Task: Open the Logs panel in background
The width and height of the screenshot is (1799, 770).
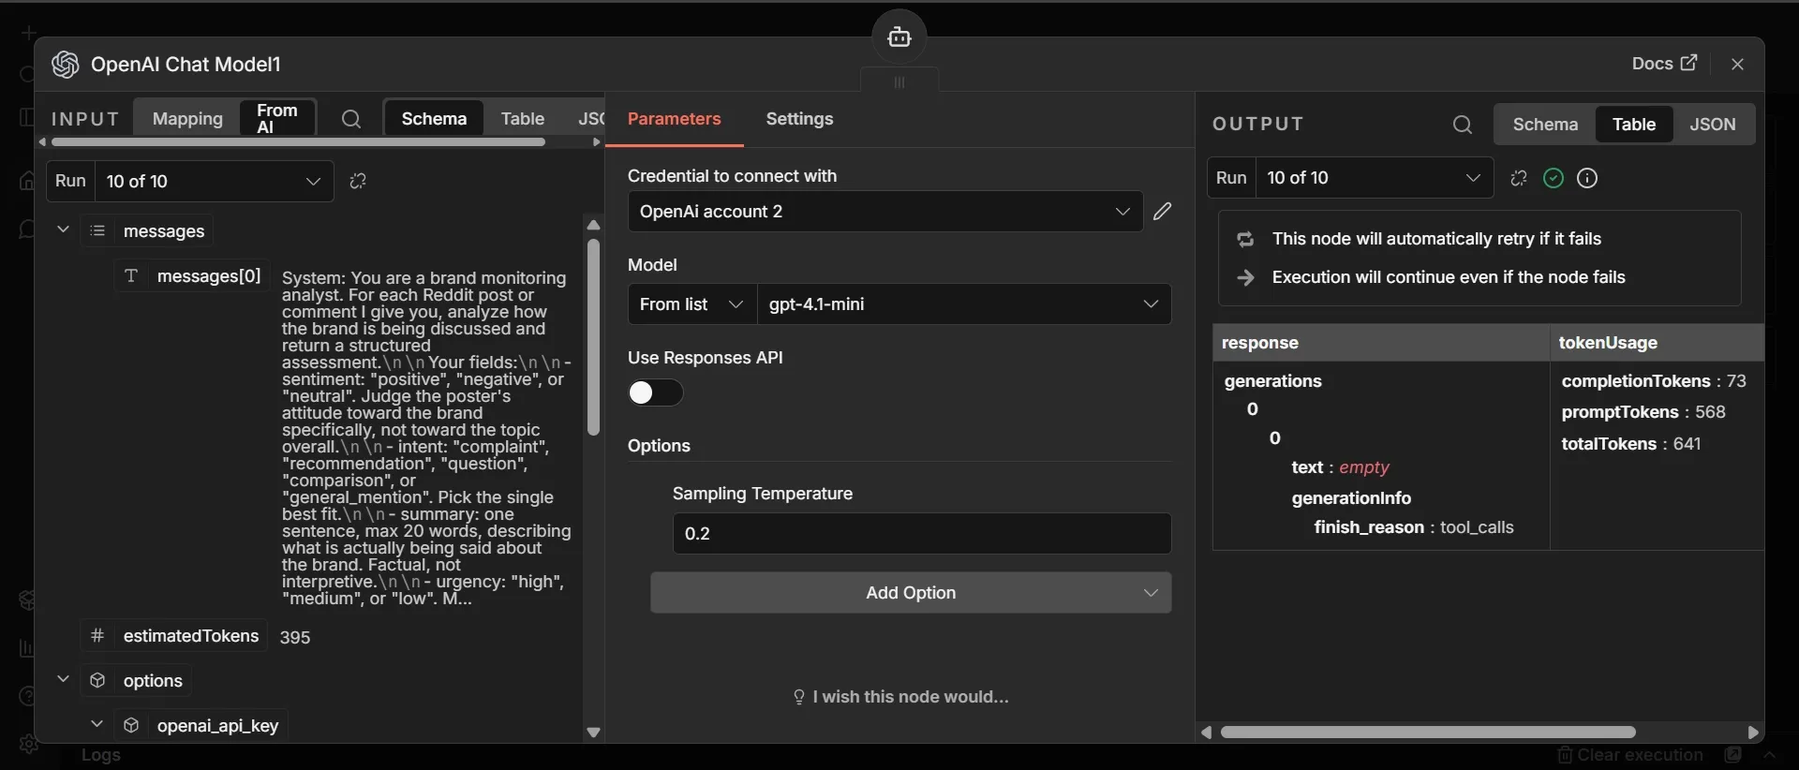Action: click(x=101, y=755)
